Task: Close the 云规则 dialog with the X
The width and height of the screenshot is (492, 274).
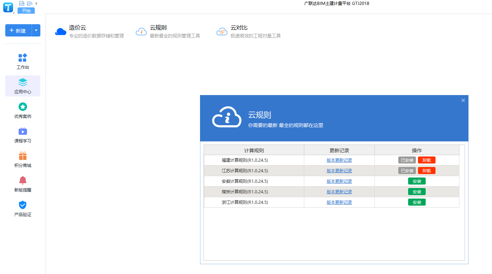Action: pos(463,100)
